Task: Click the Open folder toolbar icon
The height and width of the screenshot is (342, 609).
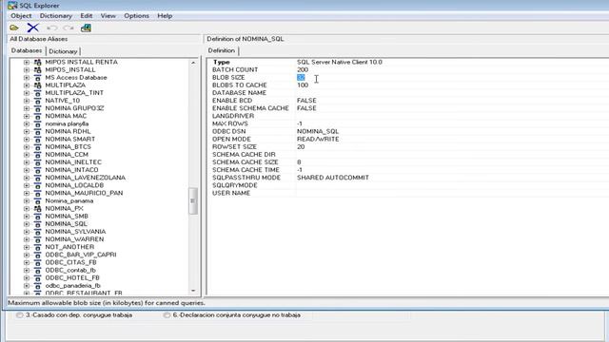Action: coord(14,28)
